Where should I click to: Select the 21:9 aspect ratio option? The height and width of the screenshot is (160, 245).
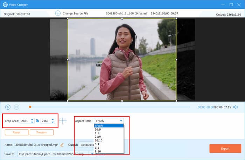pos(98,137)
